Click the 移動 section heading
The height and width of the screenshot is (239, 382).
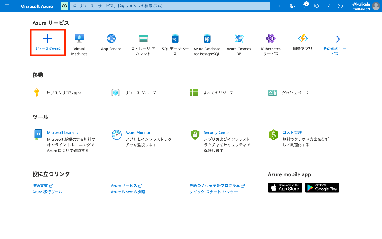(x=38, y=75)
